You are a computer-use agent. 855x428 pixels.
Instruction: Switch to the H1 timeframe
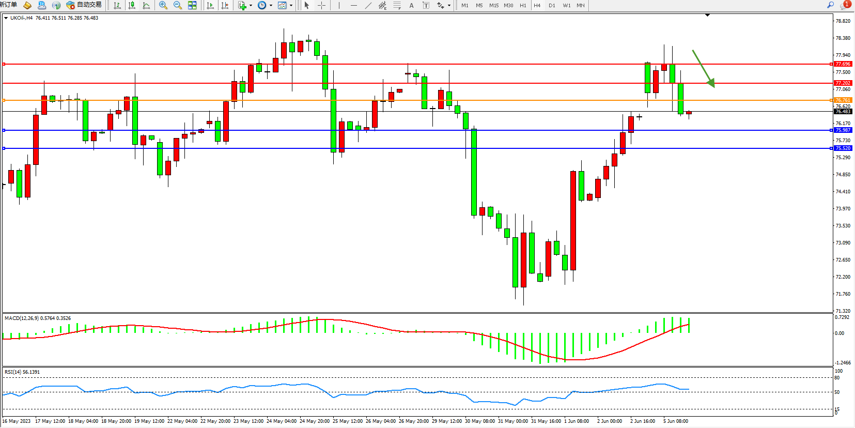tap(523, 5)
